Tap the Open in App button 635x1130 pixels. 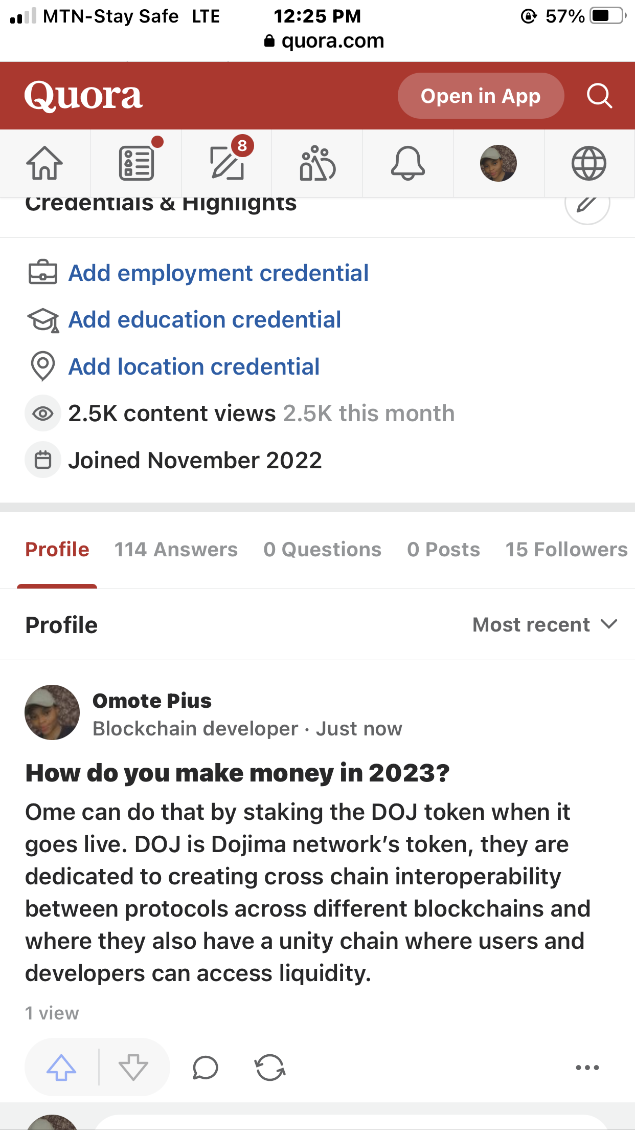481,96
